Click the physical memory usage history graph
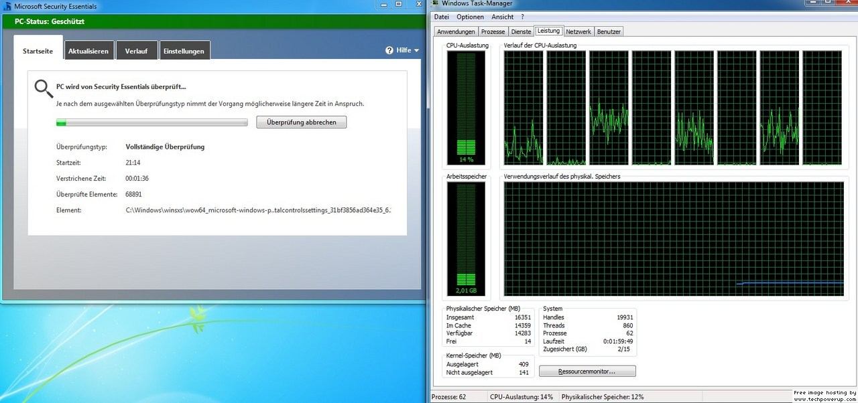 674,239
